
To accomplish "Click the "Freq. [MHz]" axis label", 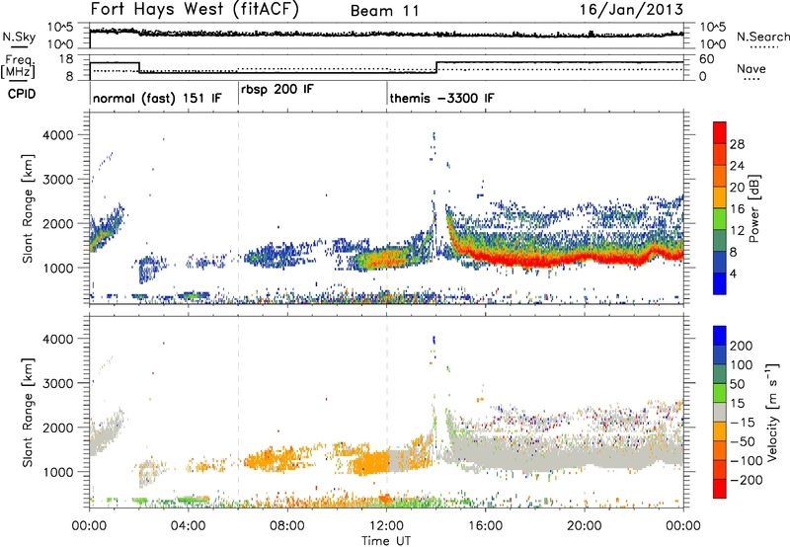I will [19, 66].
